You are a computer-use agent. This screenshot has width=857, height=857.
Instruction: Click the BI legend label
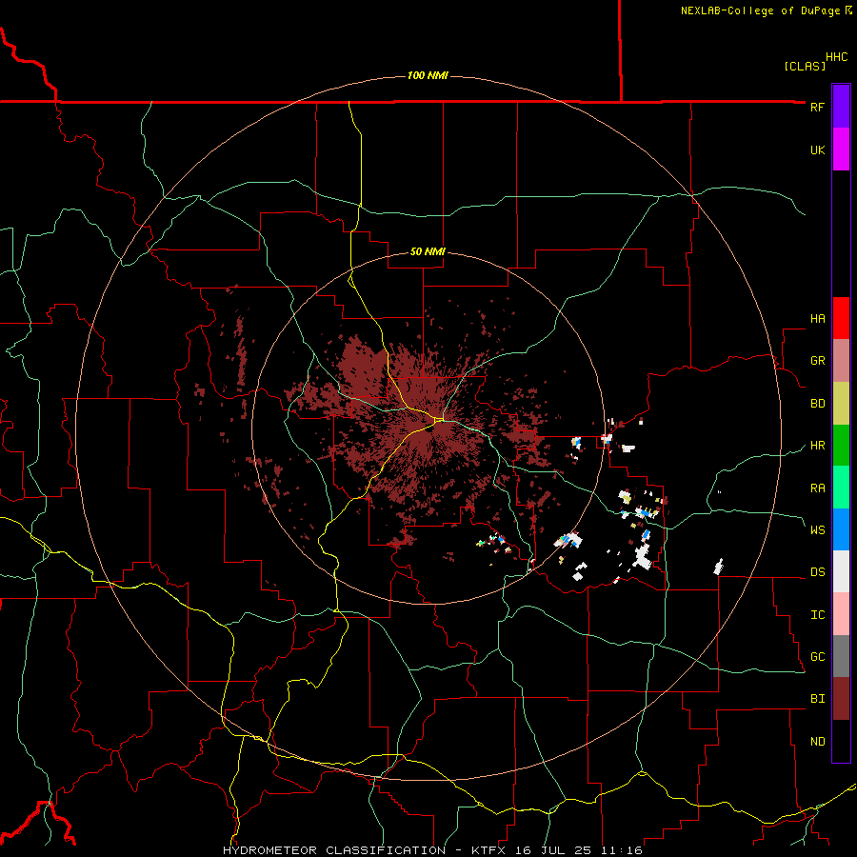[817, 699]
